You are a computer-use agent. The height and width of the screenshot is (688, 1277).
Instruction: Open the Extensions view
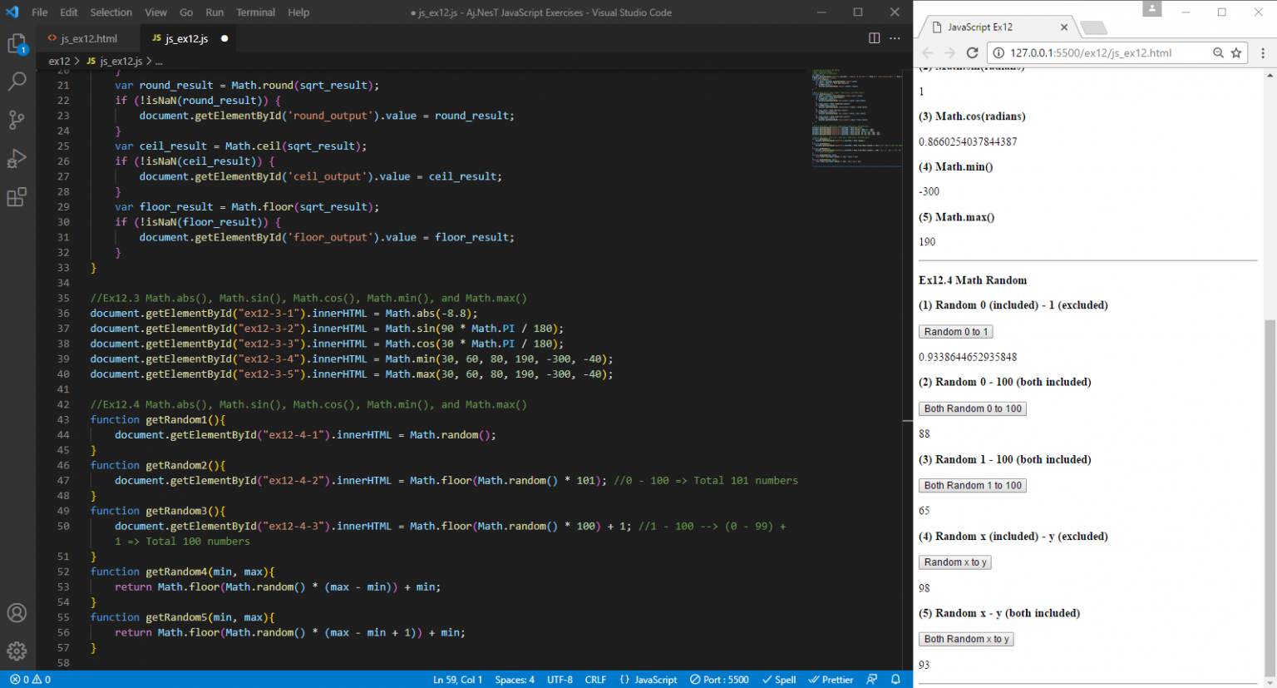(17, 197)
